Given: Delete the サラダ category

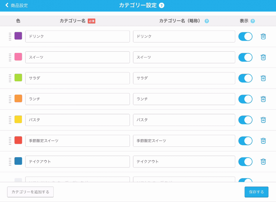Looking at the screenshot, I should (263, 78).
